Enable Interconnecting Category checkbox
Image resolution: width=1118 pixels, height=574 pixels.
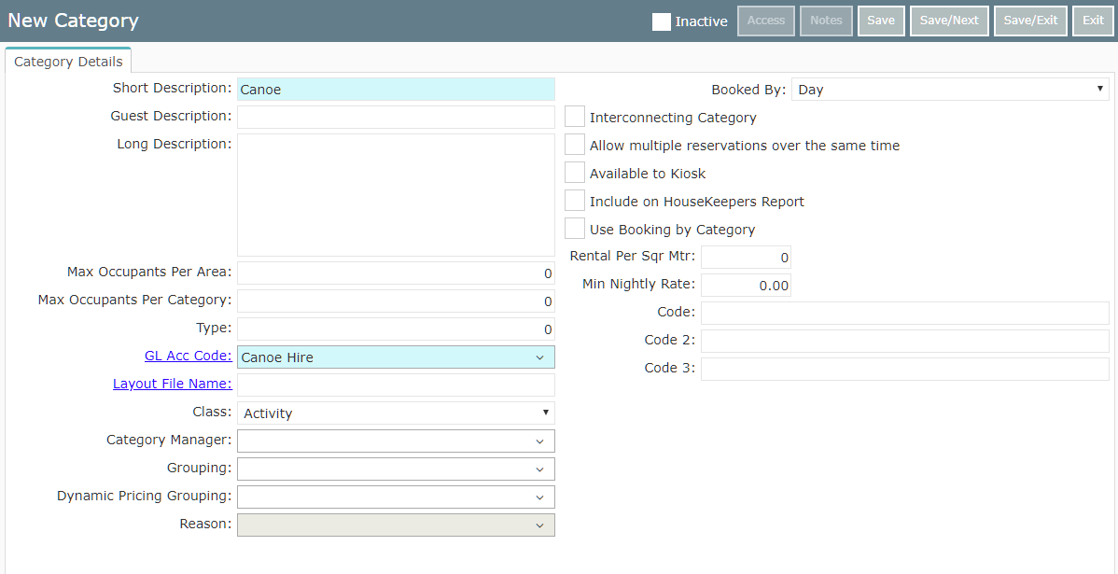[575, 117]
